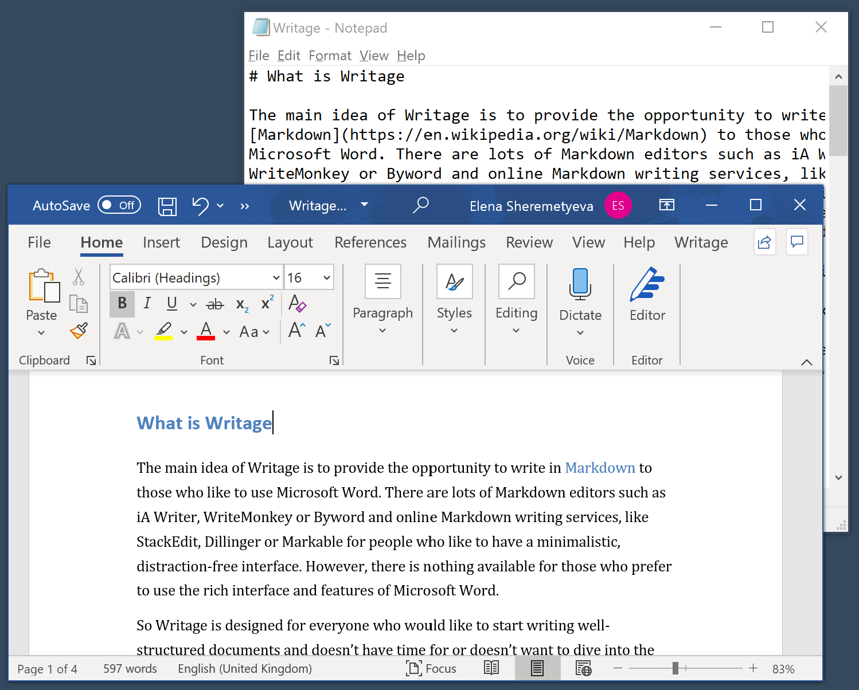Image resolution: width=859 pixels, height=690 pixels.
Task: Open the File tab in Word
Action: coord(39,242)
